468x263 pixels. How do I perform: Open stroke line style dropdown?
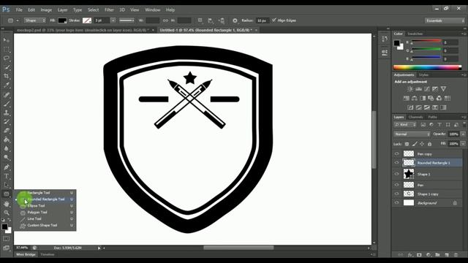(x=127, y=20)
